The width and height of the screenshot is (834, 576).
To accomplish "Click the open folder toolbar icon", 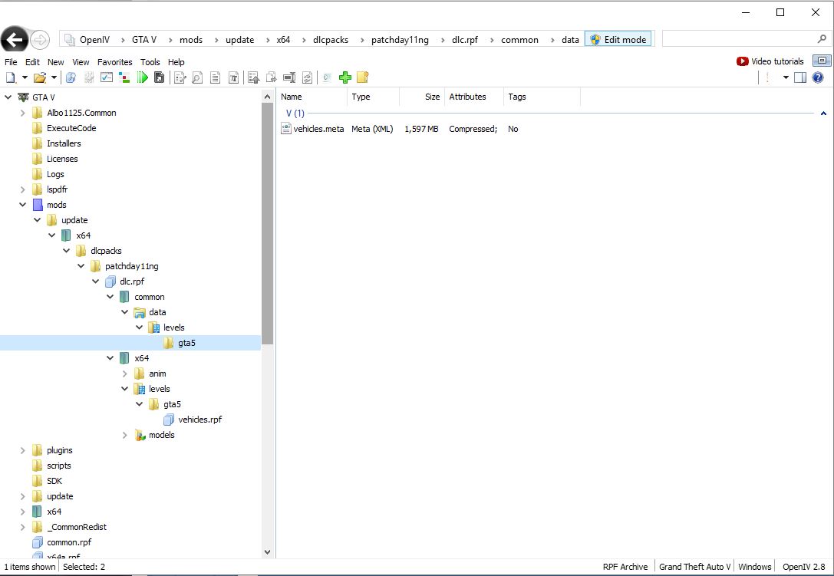I will (40, 77).
